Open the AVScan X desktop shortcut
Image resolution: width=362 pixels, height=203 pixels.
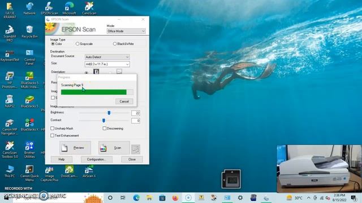(x=89, y=171)
